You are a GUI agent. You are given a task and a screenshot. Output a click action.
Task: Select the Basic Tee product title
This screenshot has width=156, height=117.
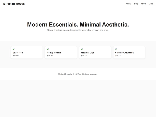[x=18, y=53]
